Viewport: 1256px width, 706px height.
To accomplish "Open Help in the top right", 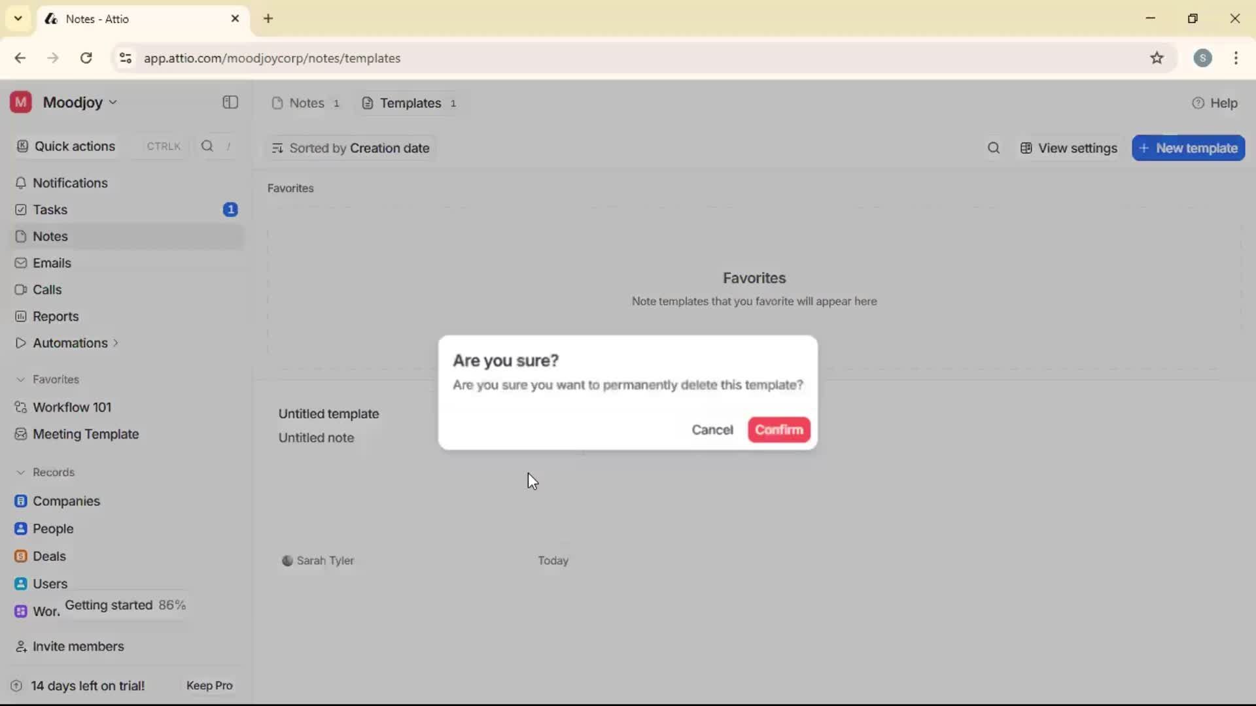I will coord(1215,103).
